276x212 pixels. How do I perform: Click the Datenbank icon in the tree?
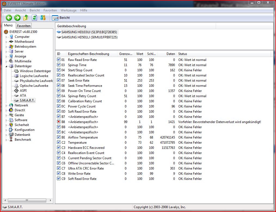(11, 135)
